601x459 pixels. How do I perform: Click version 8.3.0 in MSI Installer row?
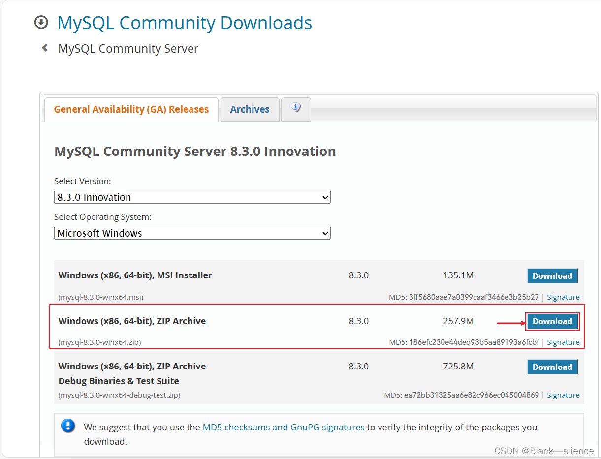point(359,275)
